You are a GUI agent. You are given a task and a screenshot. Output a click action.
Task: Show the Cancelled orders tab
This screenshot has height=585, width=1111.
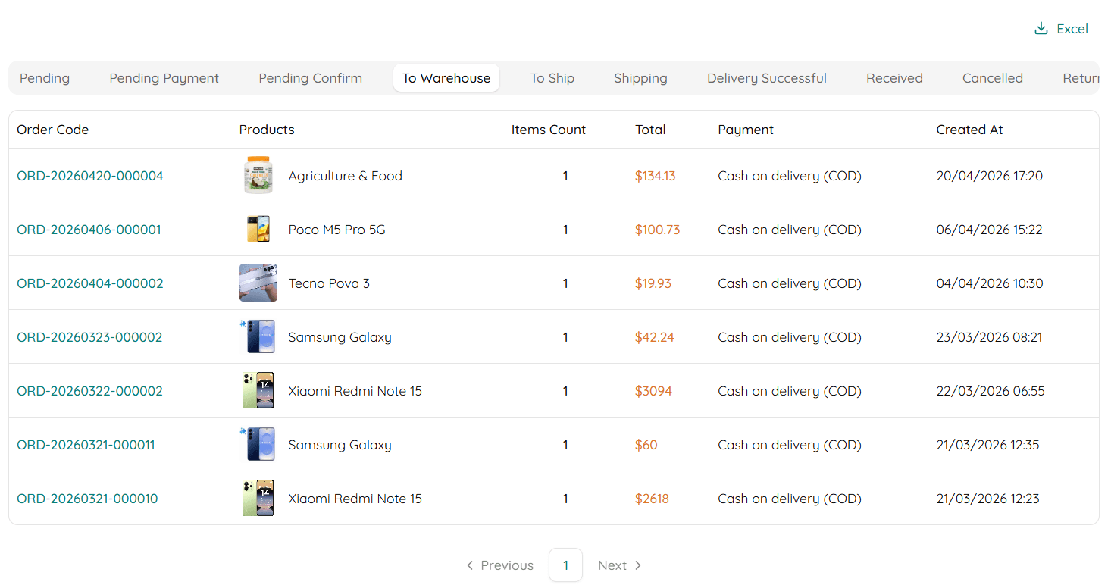992,78
